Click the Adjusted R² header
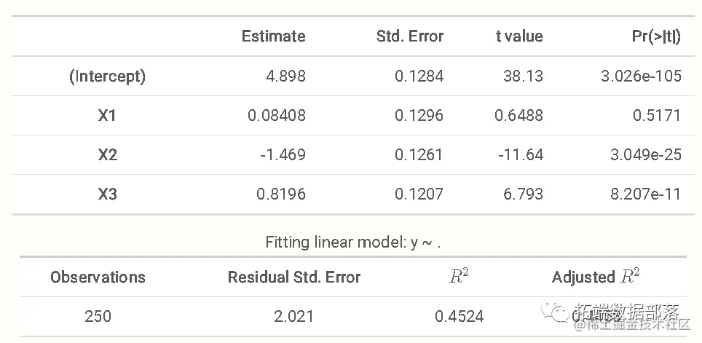702x343 pixels. (x=596, y=277)
